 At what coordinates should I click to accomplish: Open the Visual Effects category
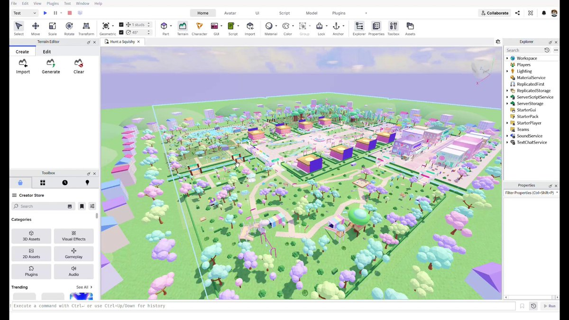click(x=73, y=236)
